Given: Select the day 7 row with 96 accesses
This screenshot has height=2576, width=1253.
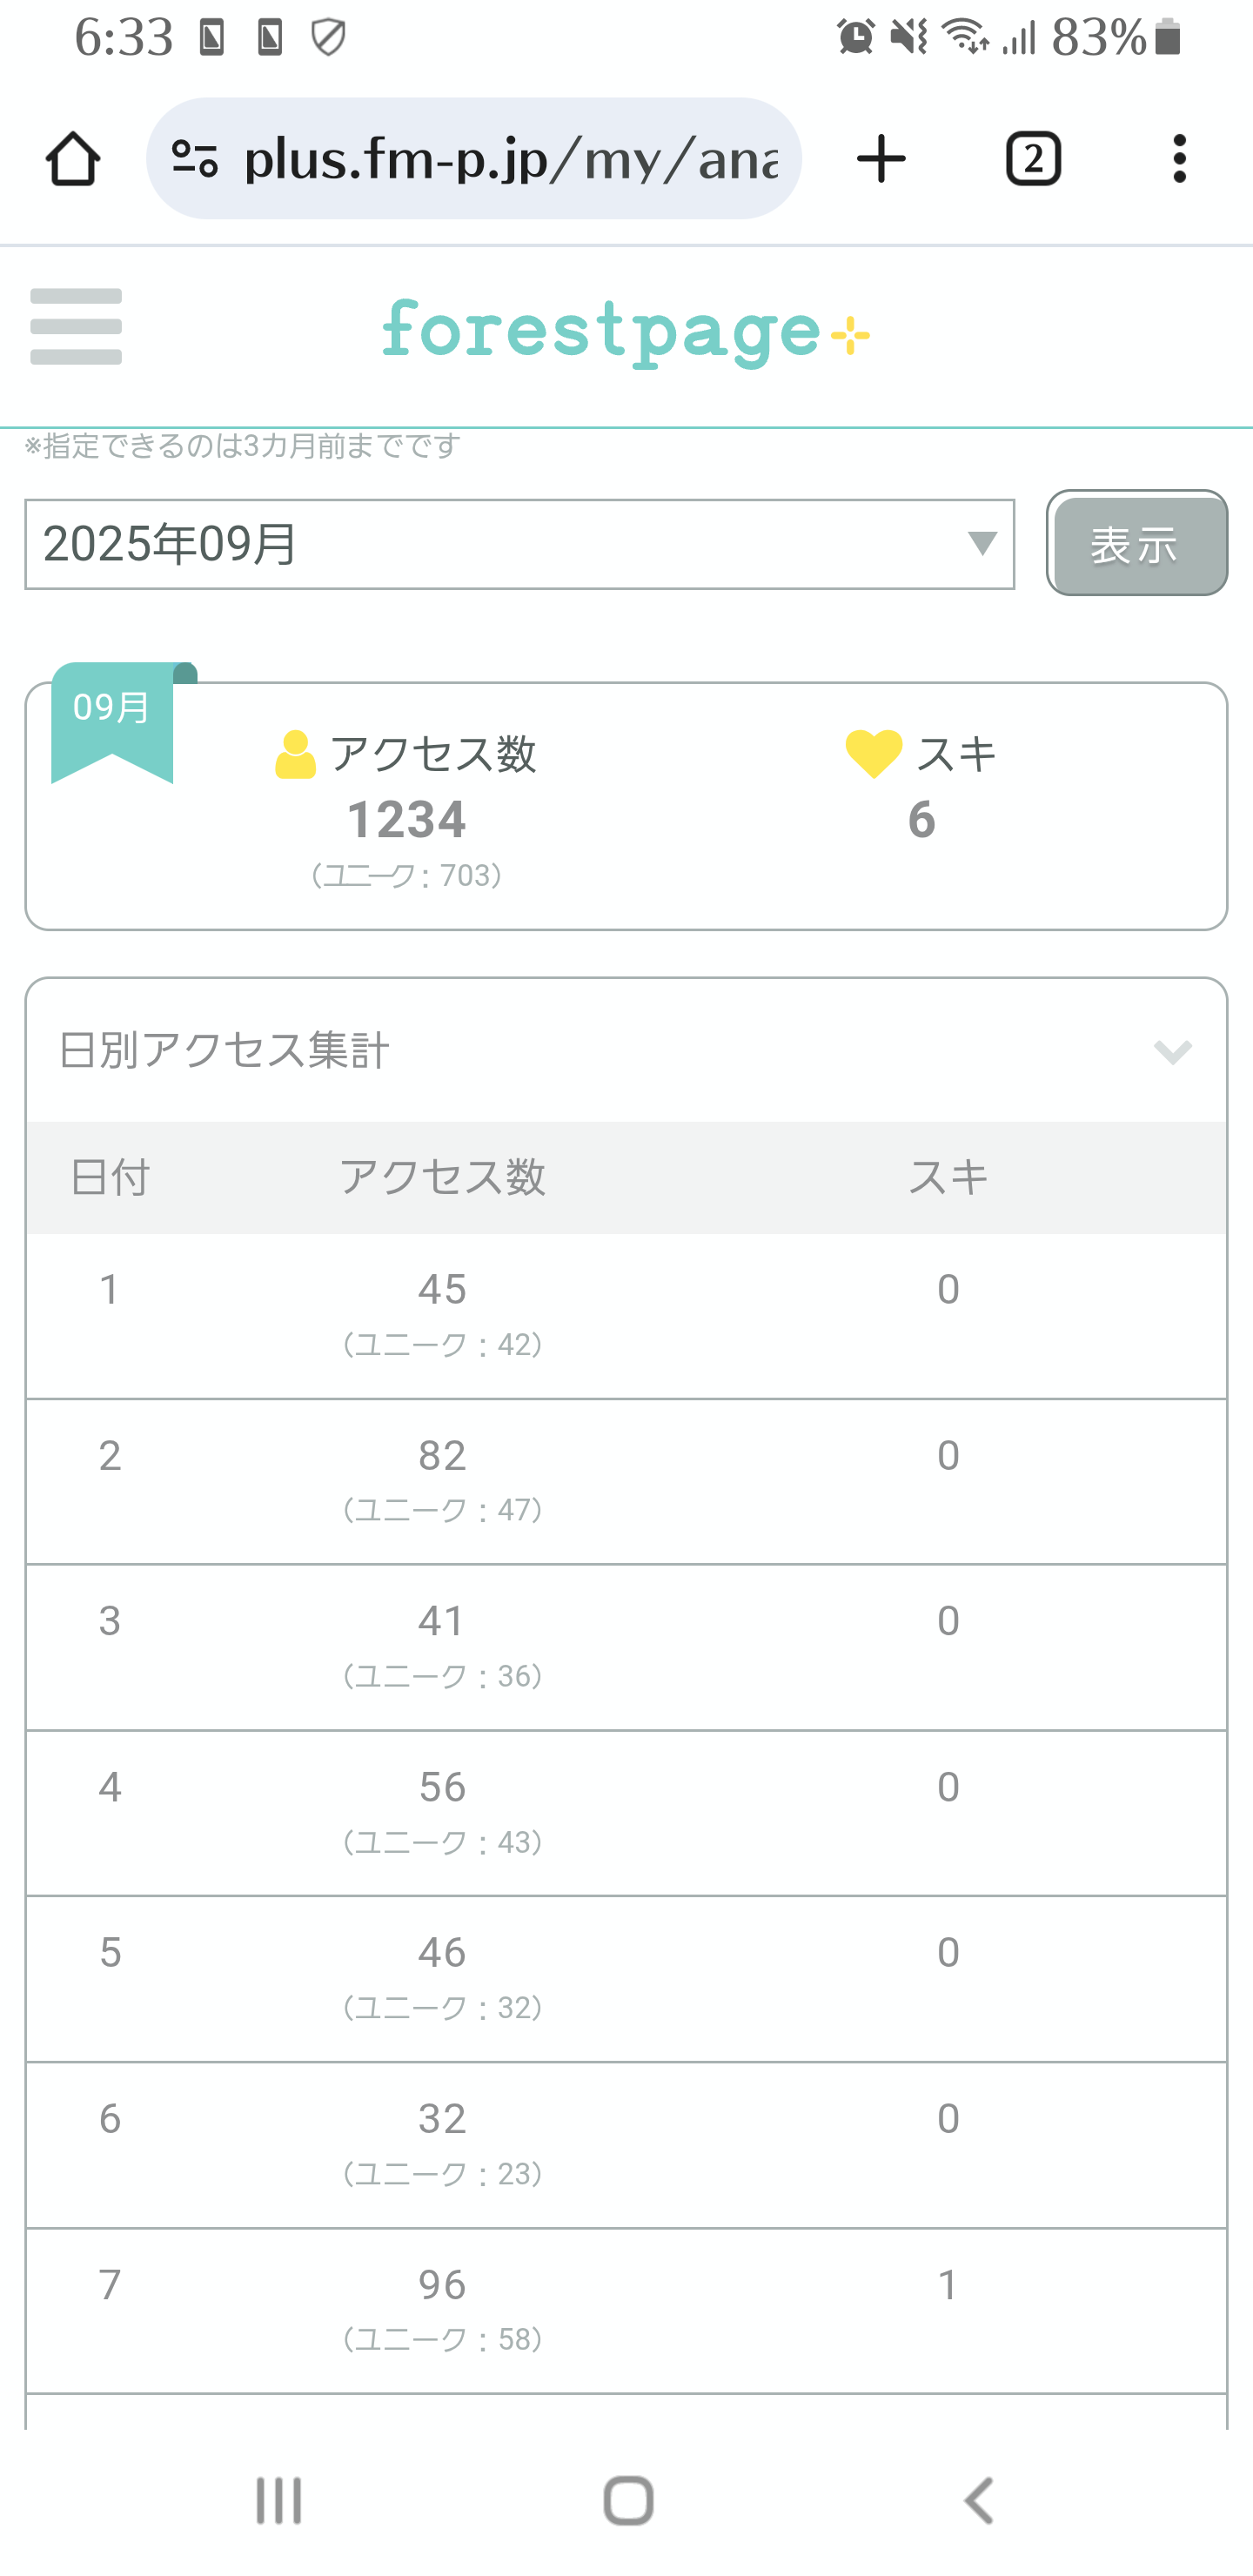Looking at the screenshot, I should click(x=626, y=2309).
